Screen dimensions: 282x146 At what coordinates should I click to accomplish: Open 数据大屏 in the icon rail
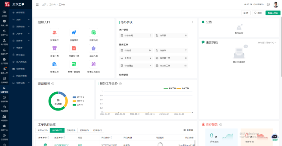[x=4, y=23]
